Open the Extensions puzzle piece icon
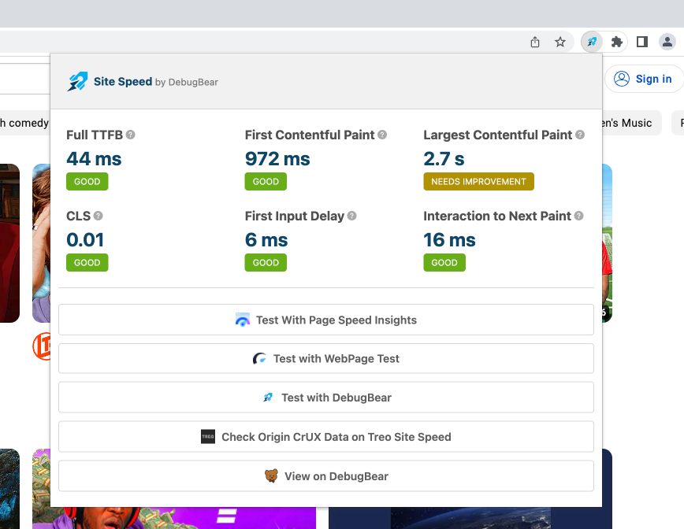This screenshot has width=684, height=529. point(616,42)
